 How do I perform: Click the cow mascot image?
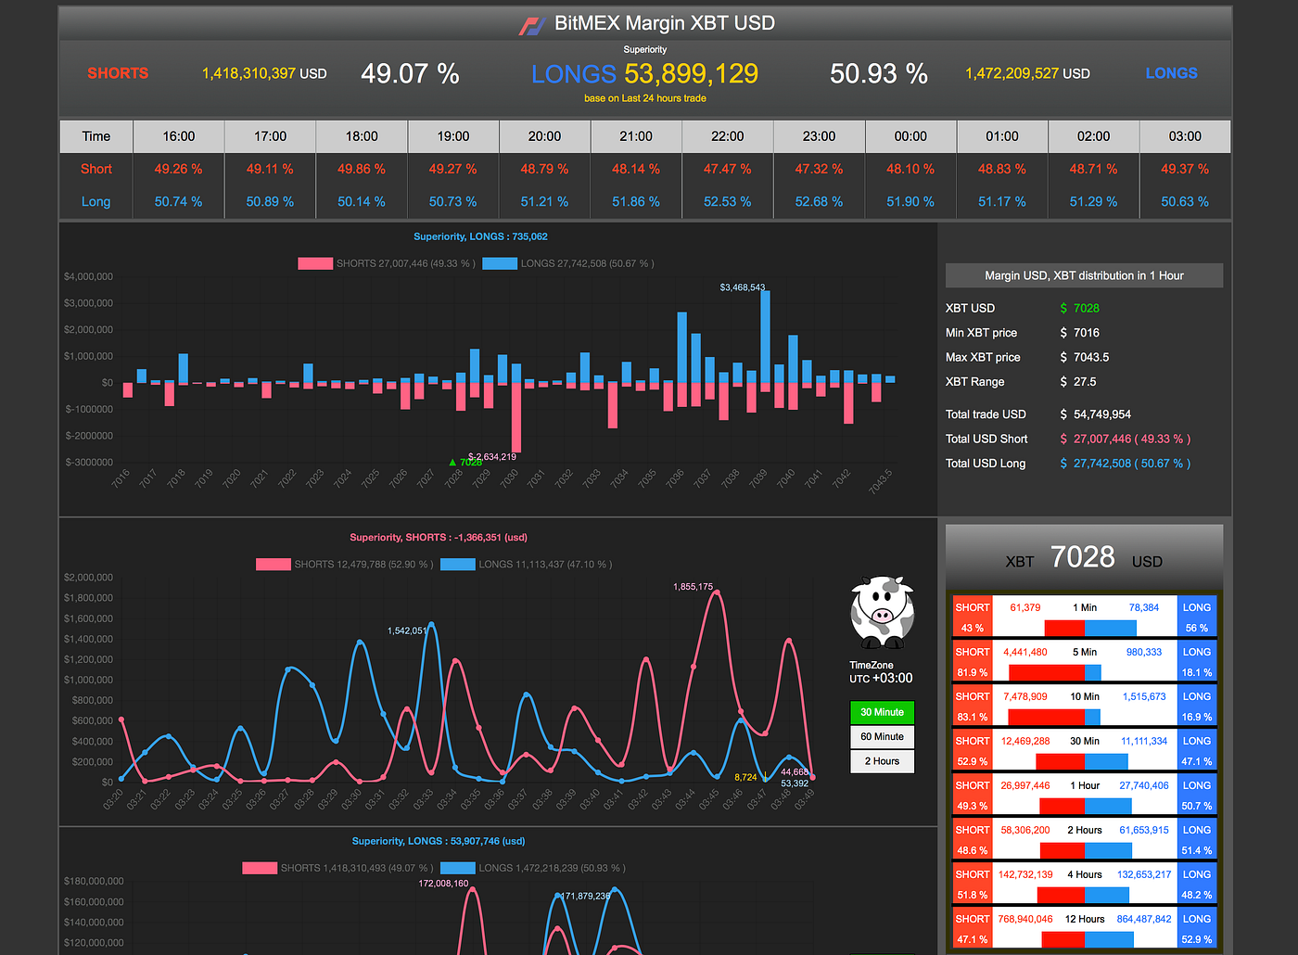click(x=882, y=611)
